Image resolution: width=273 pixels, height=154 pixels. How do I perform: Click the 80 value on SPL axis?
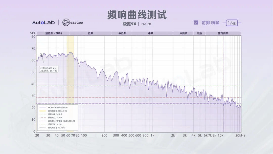click(33, 37)
